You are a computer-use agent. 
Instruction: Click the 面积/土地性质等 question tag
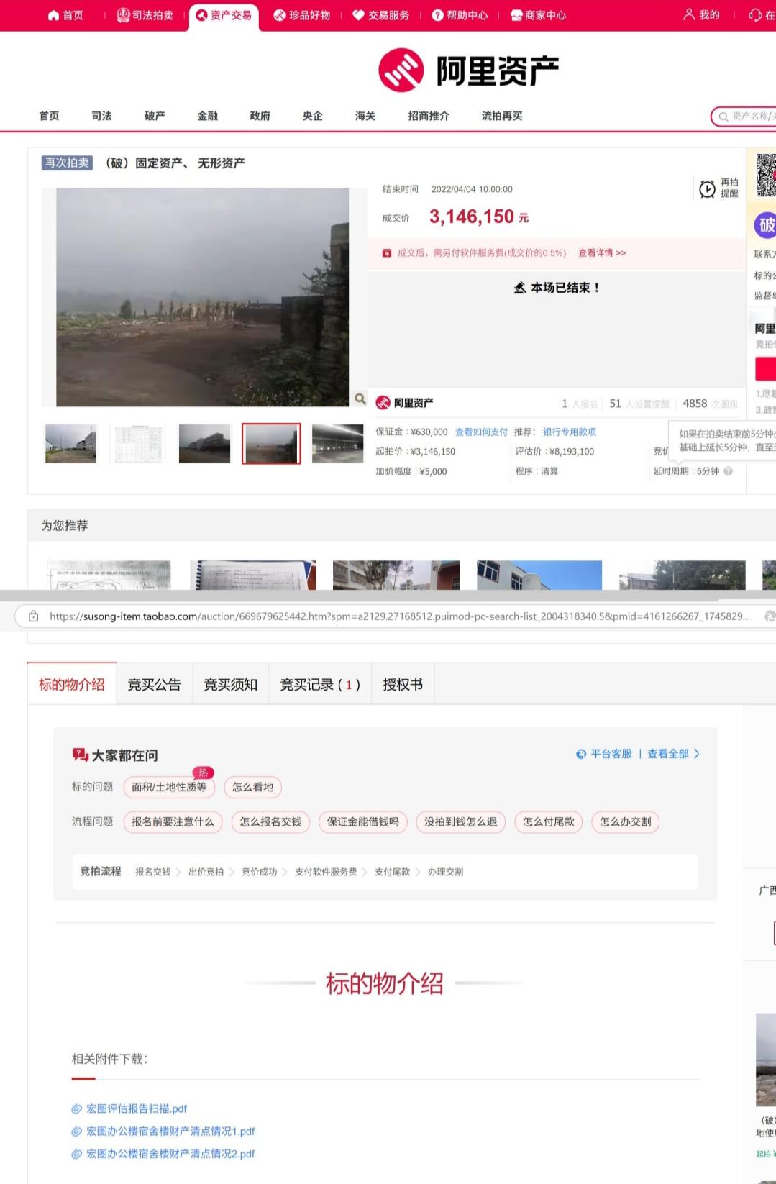pos(169,787)
